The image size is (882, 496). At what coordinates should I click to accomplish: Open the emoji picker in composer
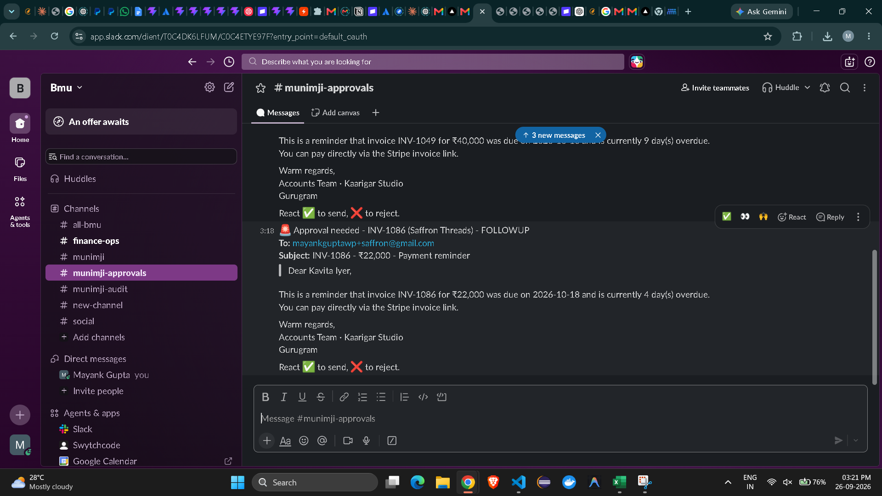coord(304,440)
